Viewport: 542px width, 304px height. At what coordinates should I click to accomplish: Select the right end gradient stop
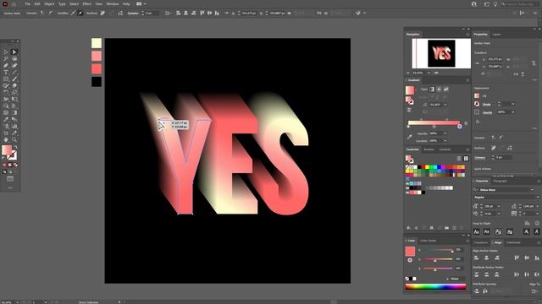(459, 126)
